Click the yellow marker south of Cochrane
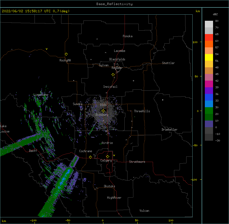Image resolution: width=229 pixels, height=224 pixels. coord(90,157)
